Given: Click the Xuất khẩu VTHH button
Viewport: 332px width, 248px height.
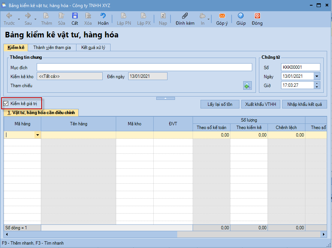Looking at the screenshot, I should 261,104.
